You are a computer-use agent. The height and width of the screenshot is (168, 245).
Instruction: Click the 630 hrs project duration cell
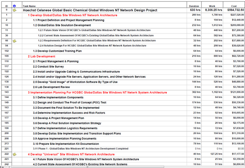[195, 10]
